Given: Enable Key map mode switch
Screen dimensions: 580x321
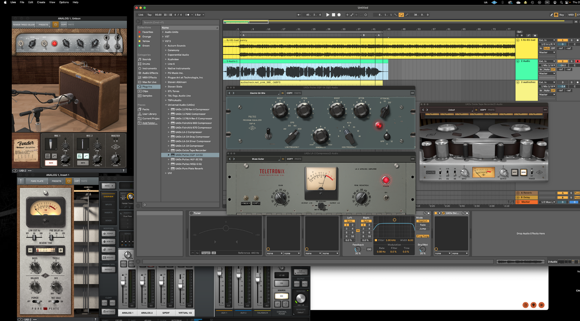Looking at the screenshot, I should 562,15.
